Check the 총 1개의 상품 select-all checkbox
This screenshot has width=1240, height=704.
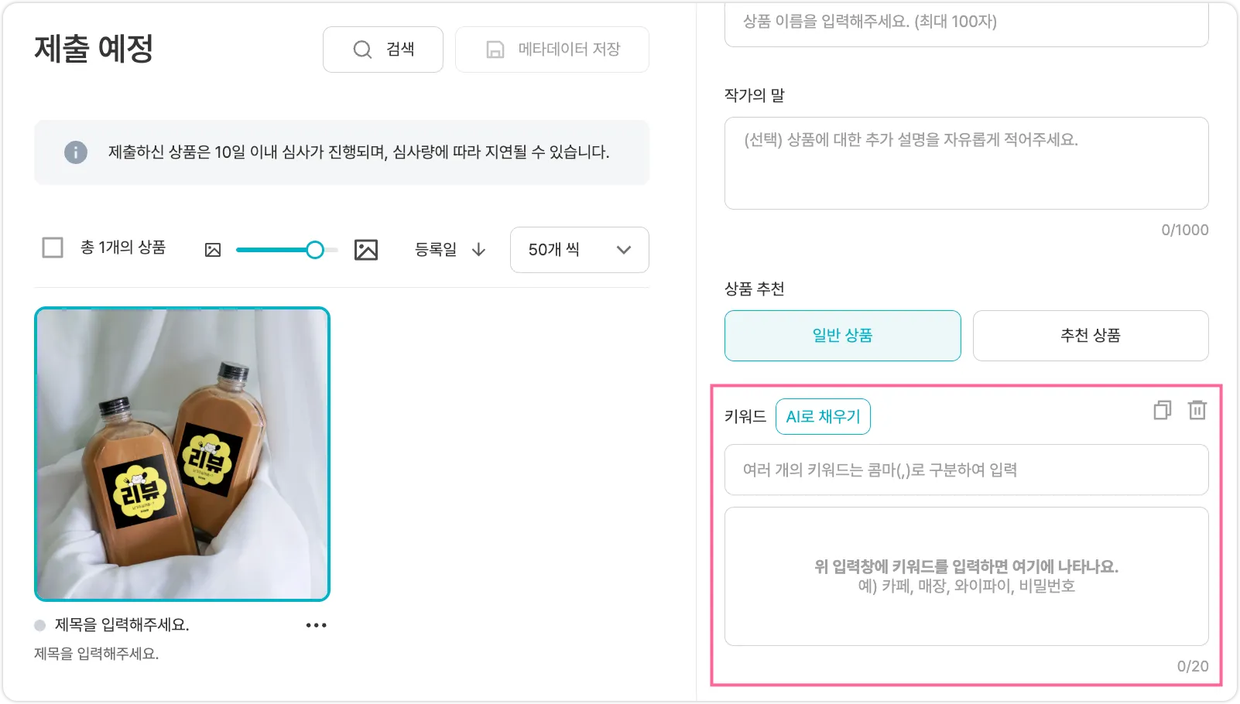53,248
